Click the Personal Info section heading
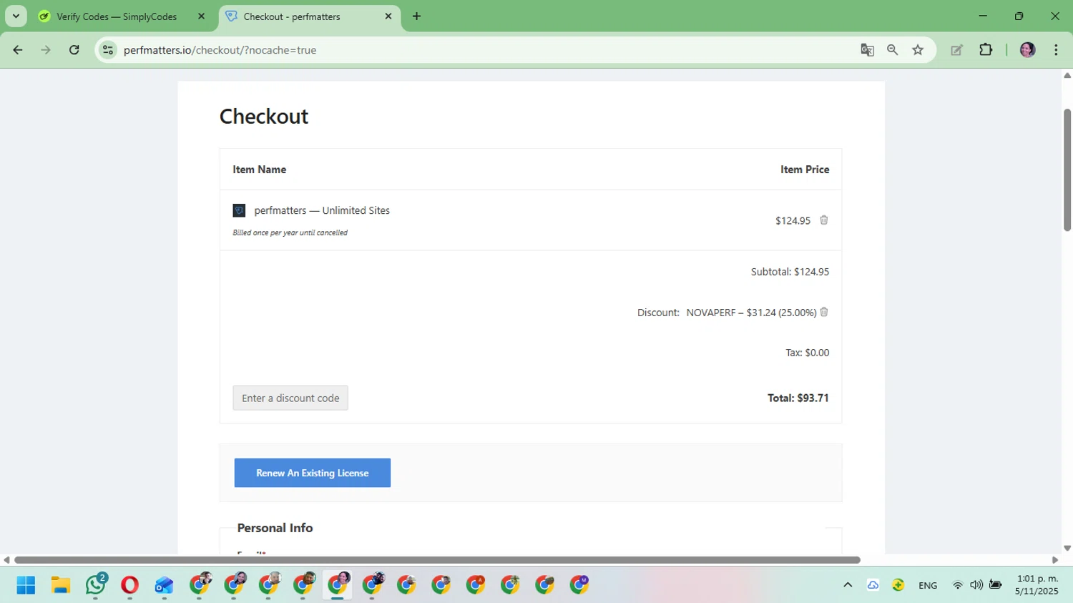The height and width of the screenshot is (603, 1073). tap(275, 528)
